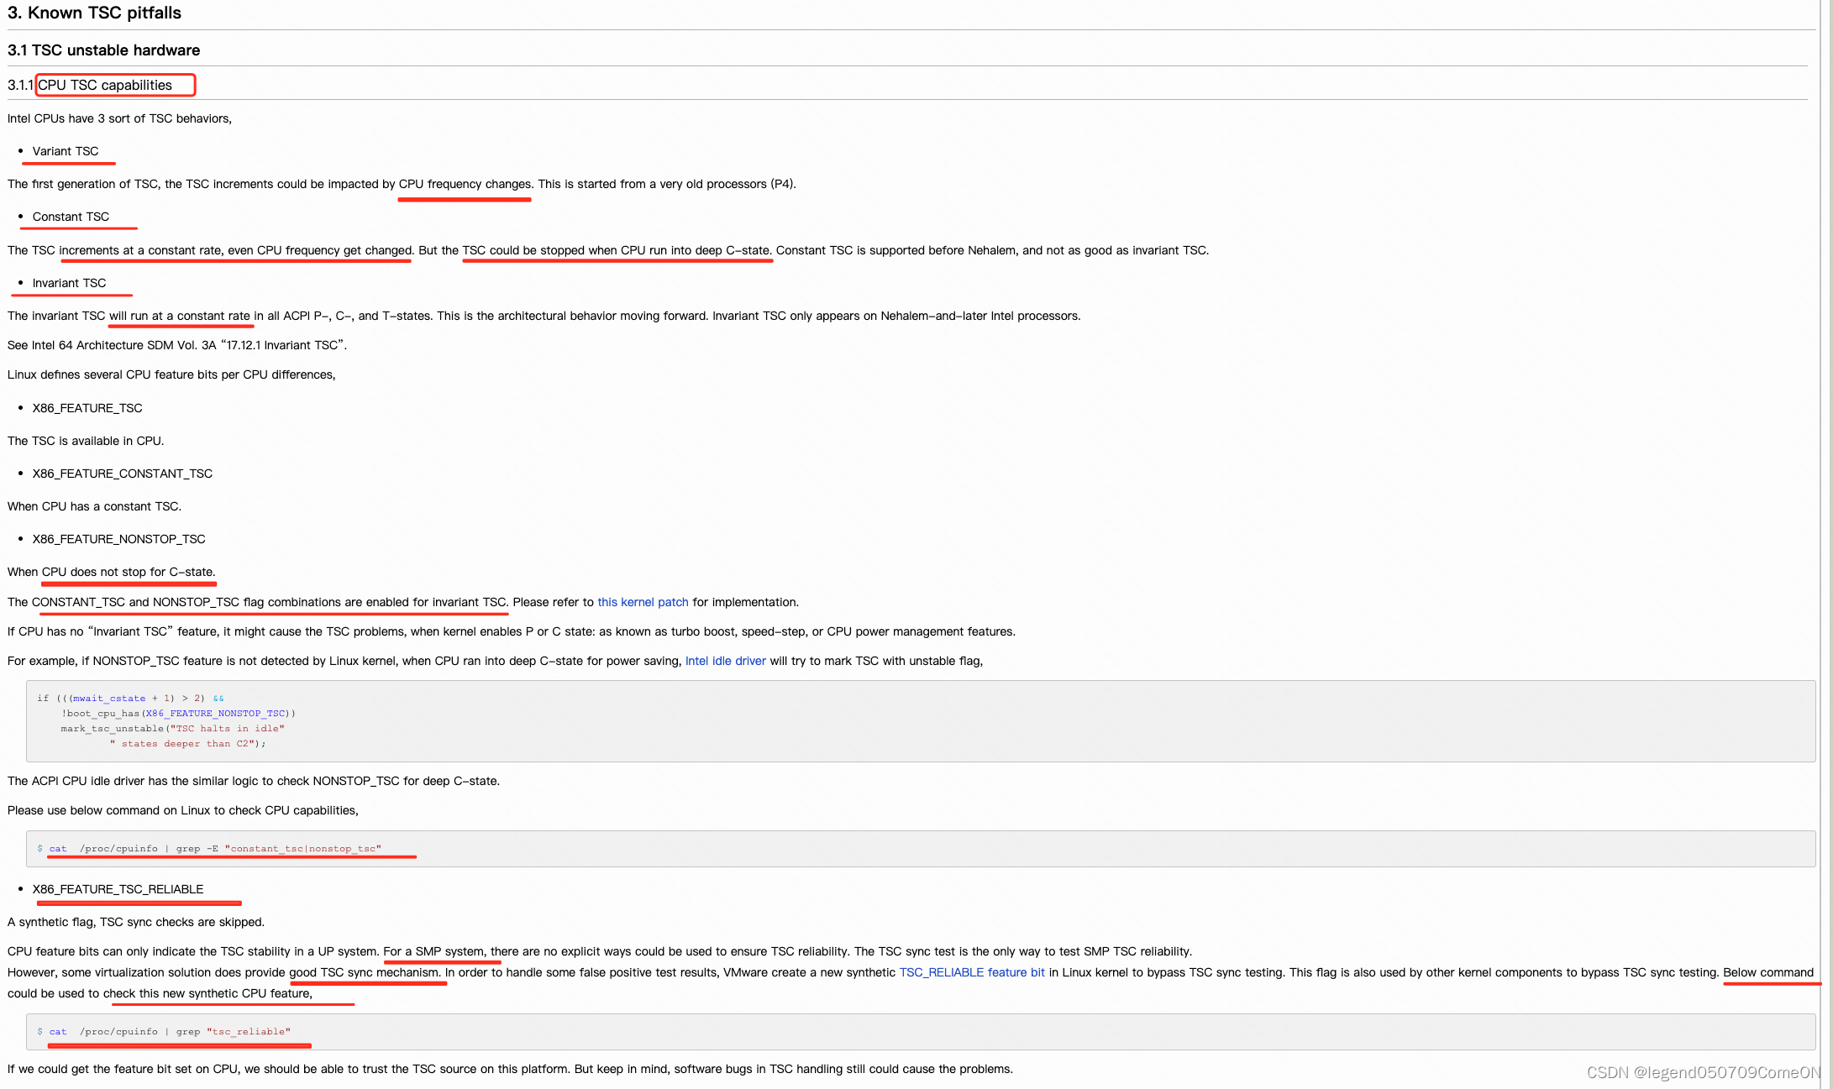Click the '3. Known TSC pitfalls' heading
This screenshot has height=1089, width=1833.
point(94,13)
